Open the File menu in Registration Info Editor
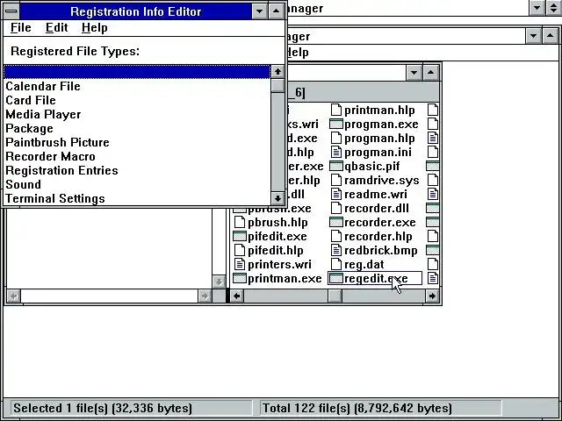The image size is (562, 421). [21, 27]
